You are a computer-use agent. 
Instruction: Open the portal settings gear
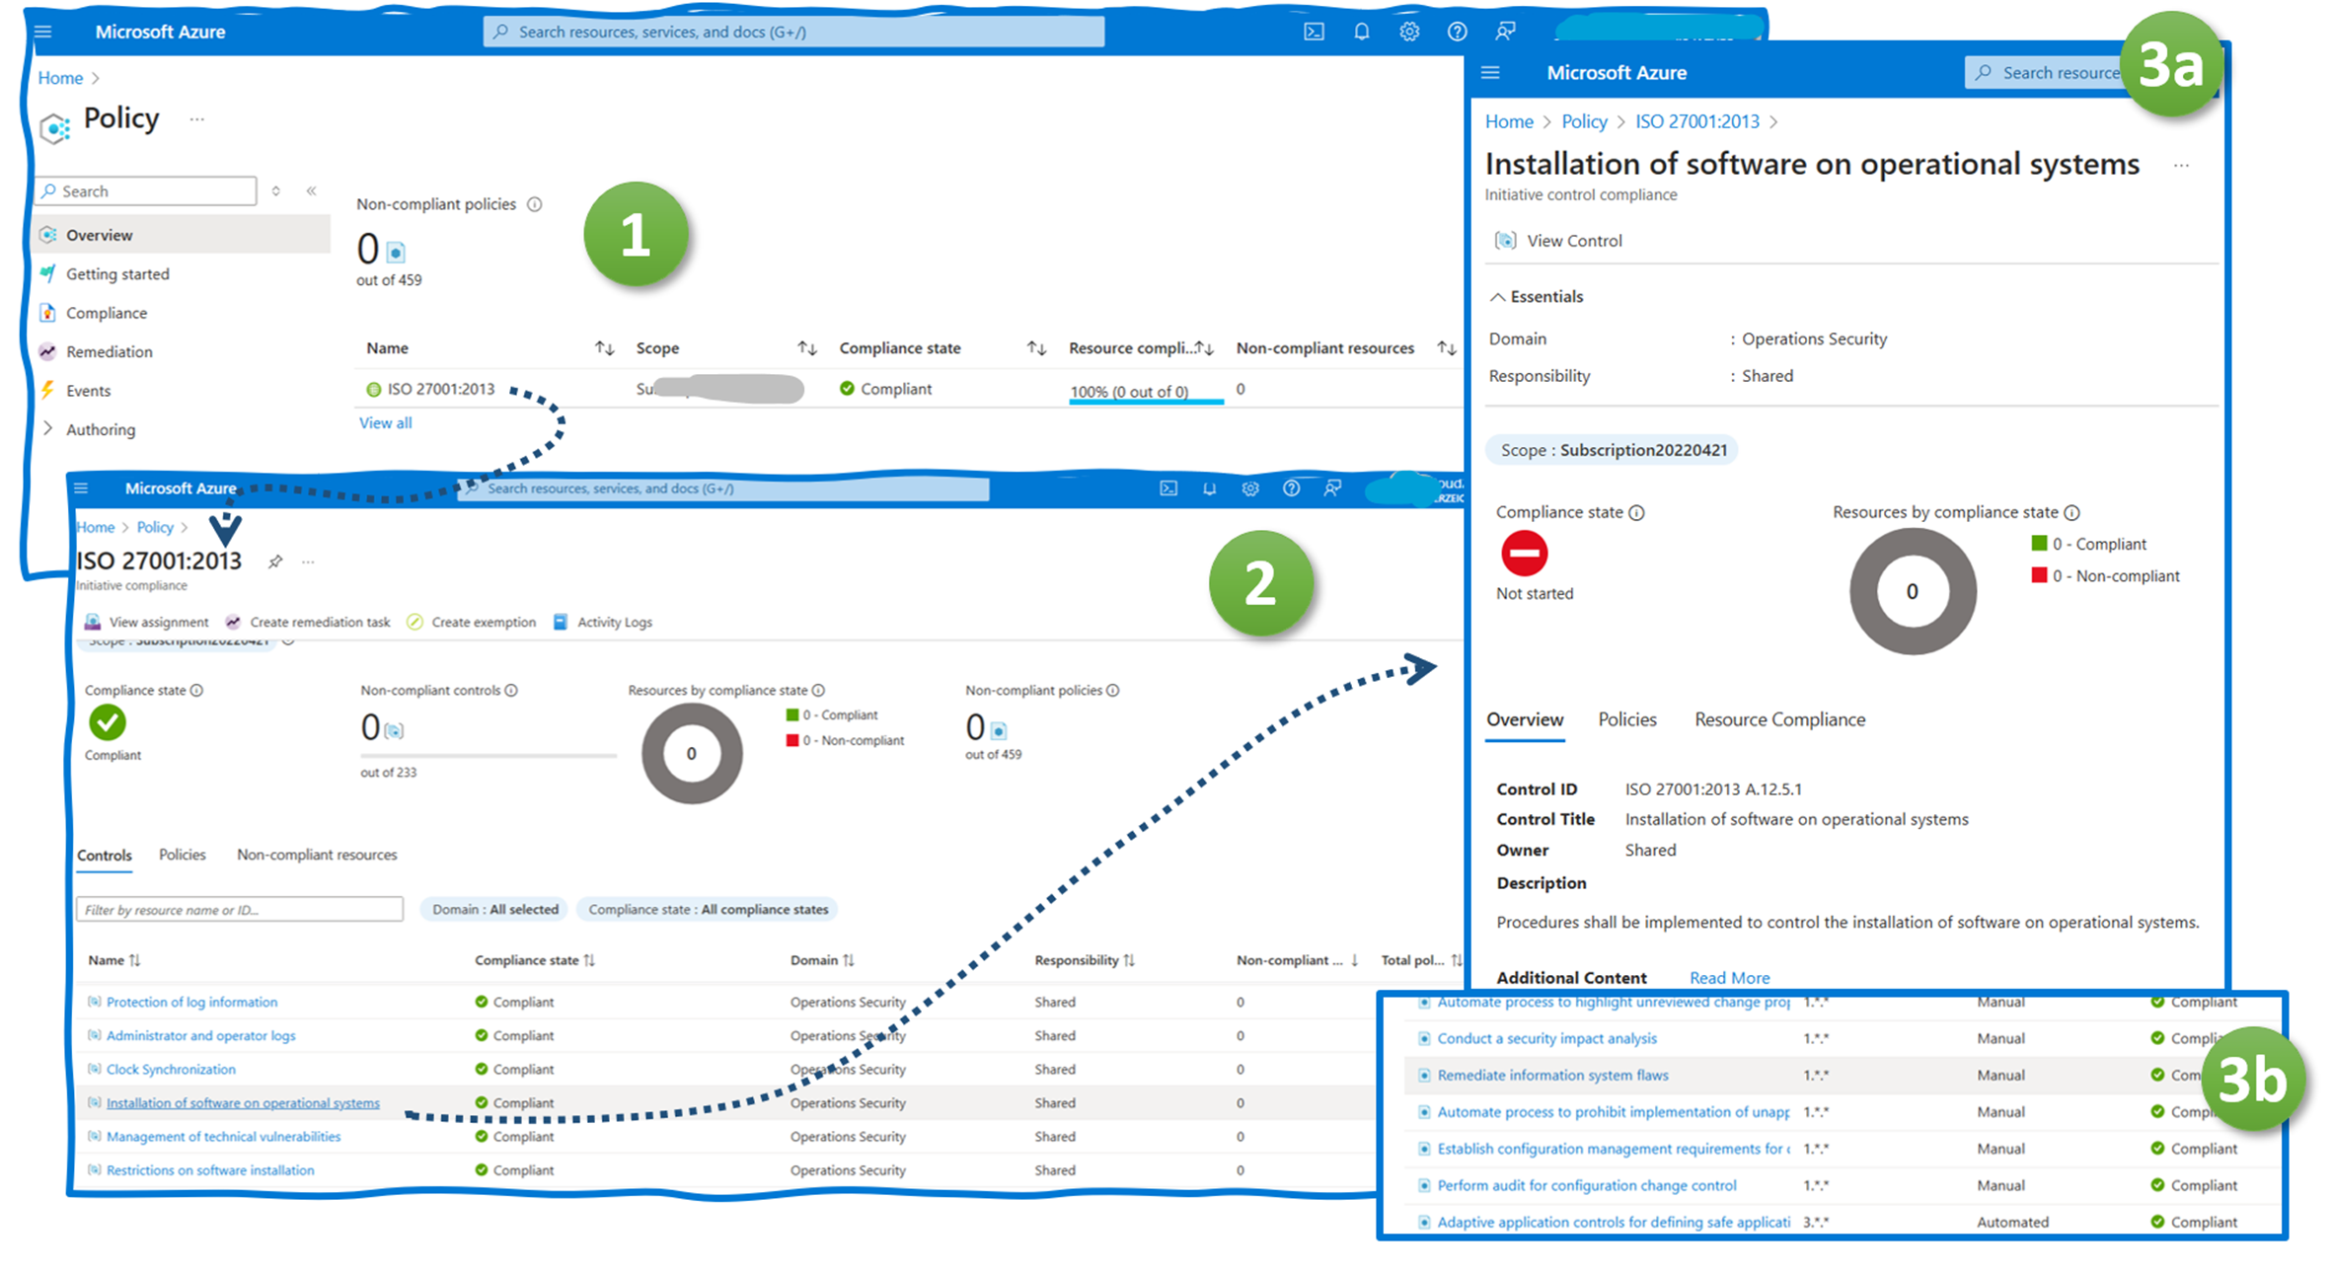[x=1409, y=32]
